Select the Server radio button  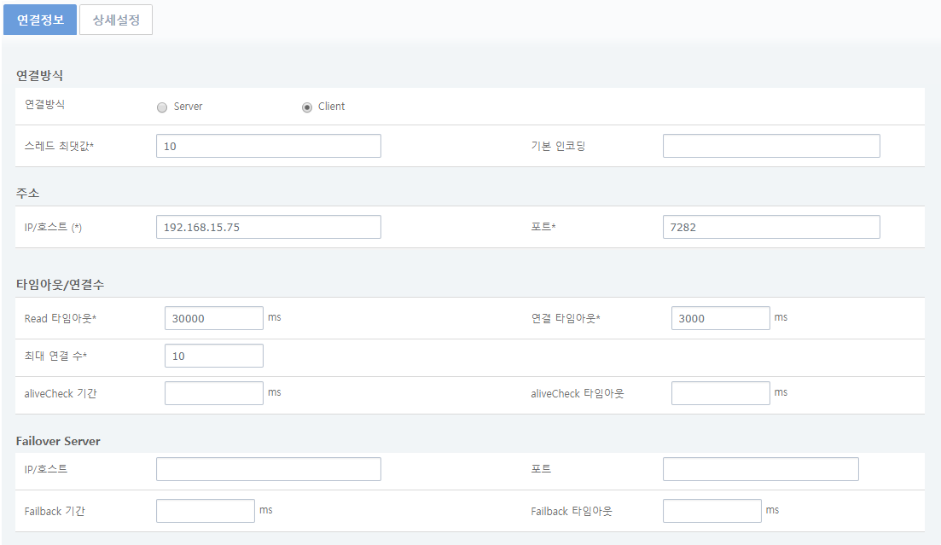tap(162, 107)
